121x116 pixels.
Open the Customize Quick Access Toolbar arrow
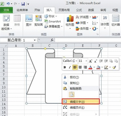[28, 4]
